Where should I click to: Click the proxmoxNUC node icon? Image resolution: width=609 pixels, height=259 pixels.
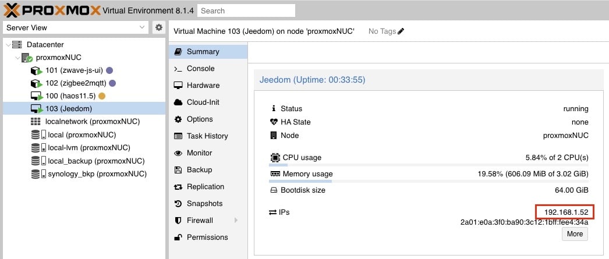pyautogui.click(x=27, y=58)
